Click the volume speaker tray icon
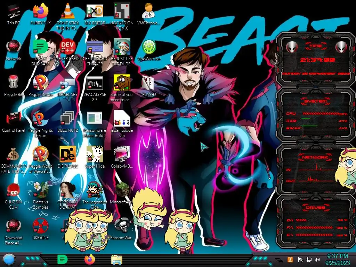This screenshot has width=356, height=267. [x=317, y=259]
